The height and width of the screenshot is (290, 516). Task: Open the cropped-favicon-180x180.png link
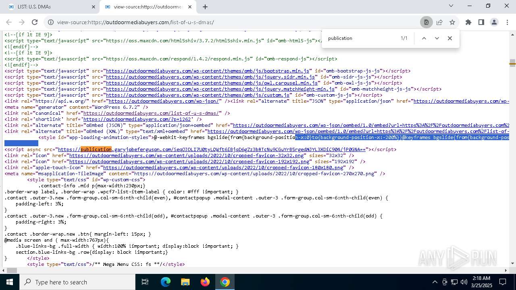click(x=223, y=168)
